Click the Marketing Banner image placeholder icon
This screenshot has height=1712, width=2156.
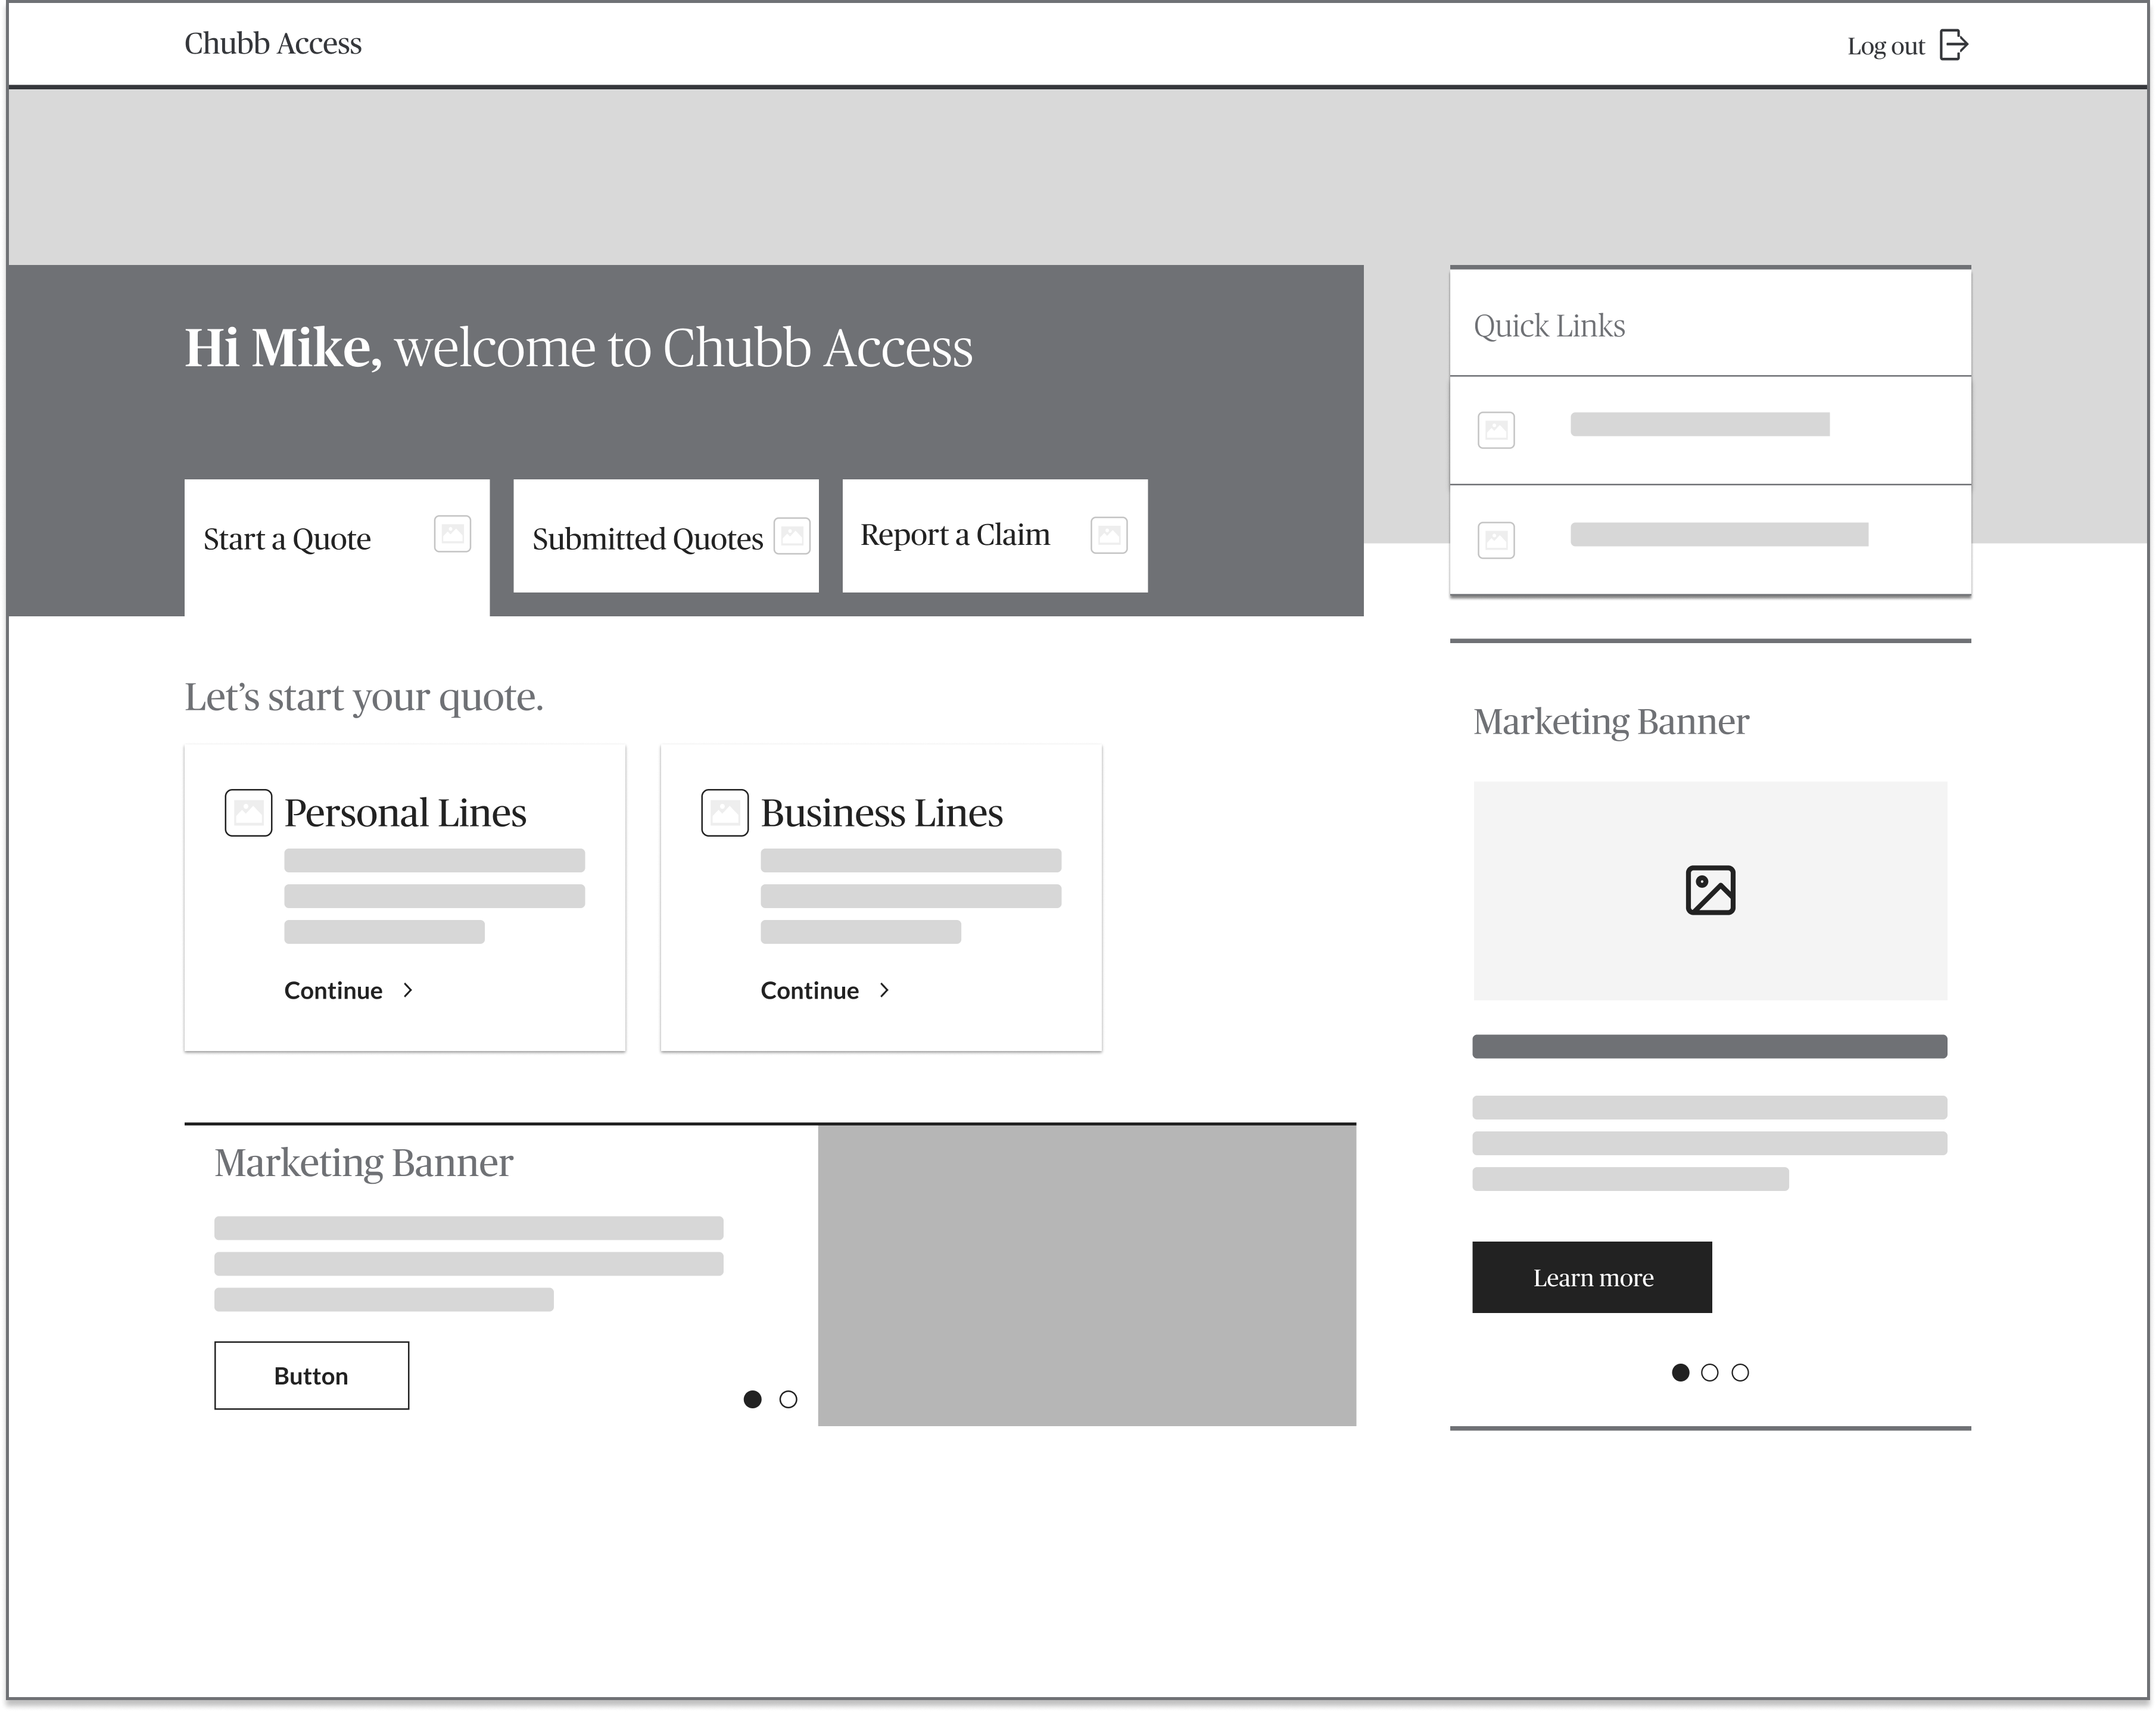1710,890
